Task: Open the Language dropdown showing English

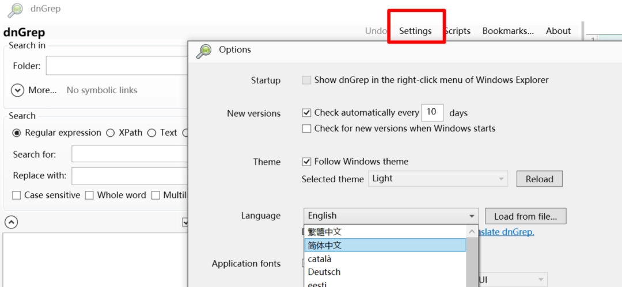Action: pyautogui.click(x=391, y=216)
